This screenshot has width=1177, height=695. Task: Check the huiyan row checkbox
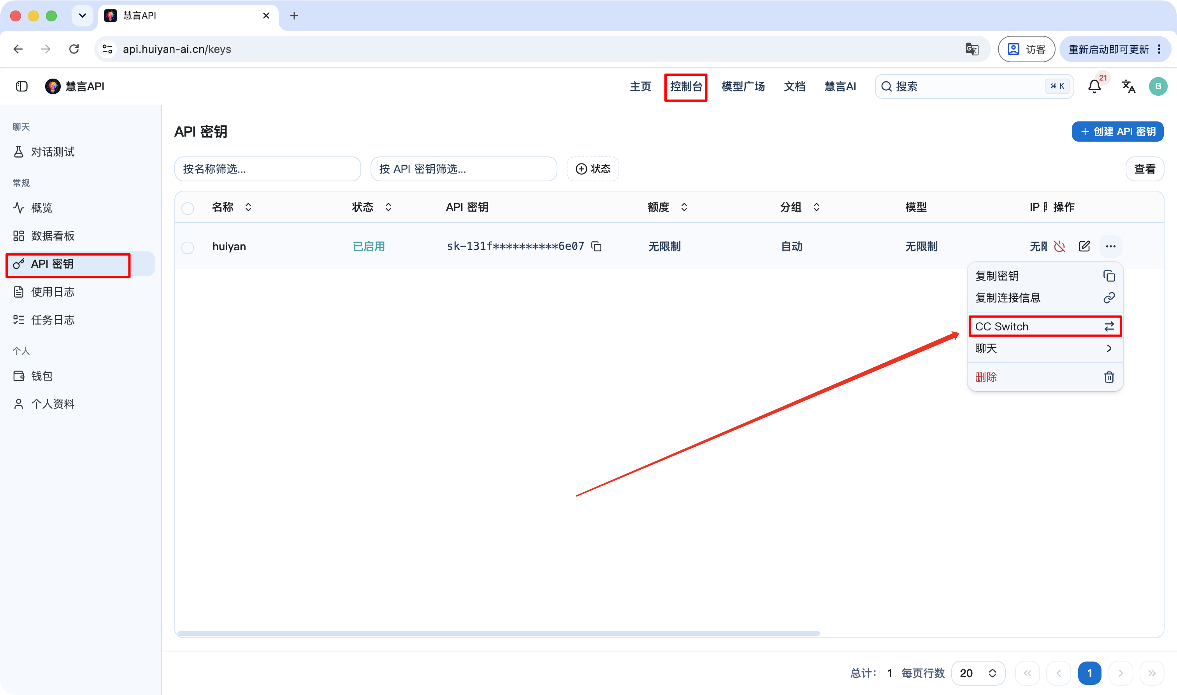[188, 247]
